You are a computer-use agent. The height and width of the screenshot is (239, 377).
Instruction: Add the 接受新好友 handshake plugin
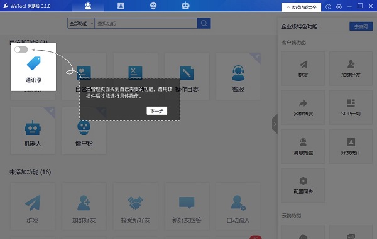point(135,206)
